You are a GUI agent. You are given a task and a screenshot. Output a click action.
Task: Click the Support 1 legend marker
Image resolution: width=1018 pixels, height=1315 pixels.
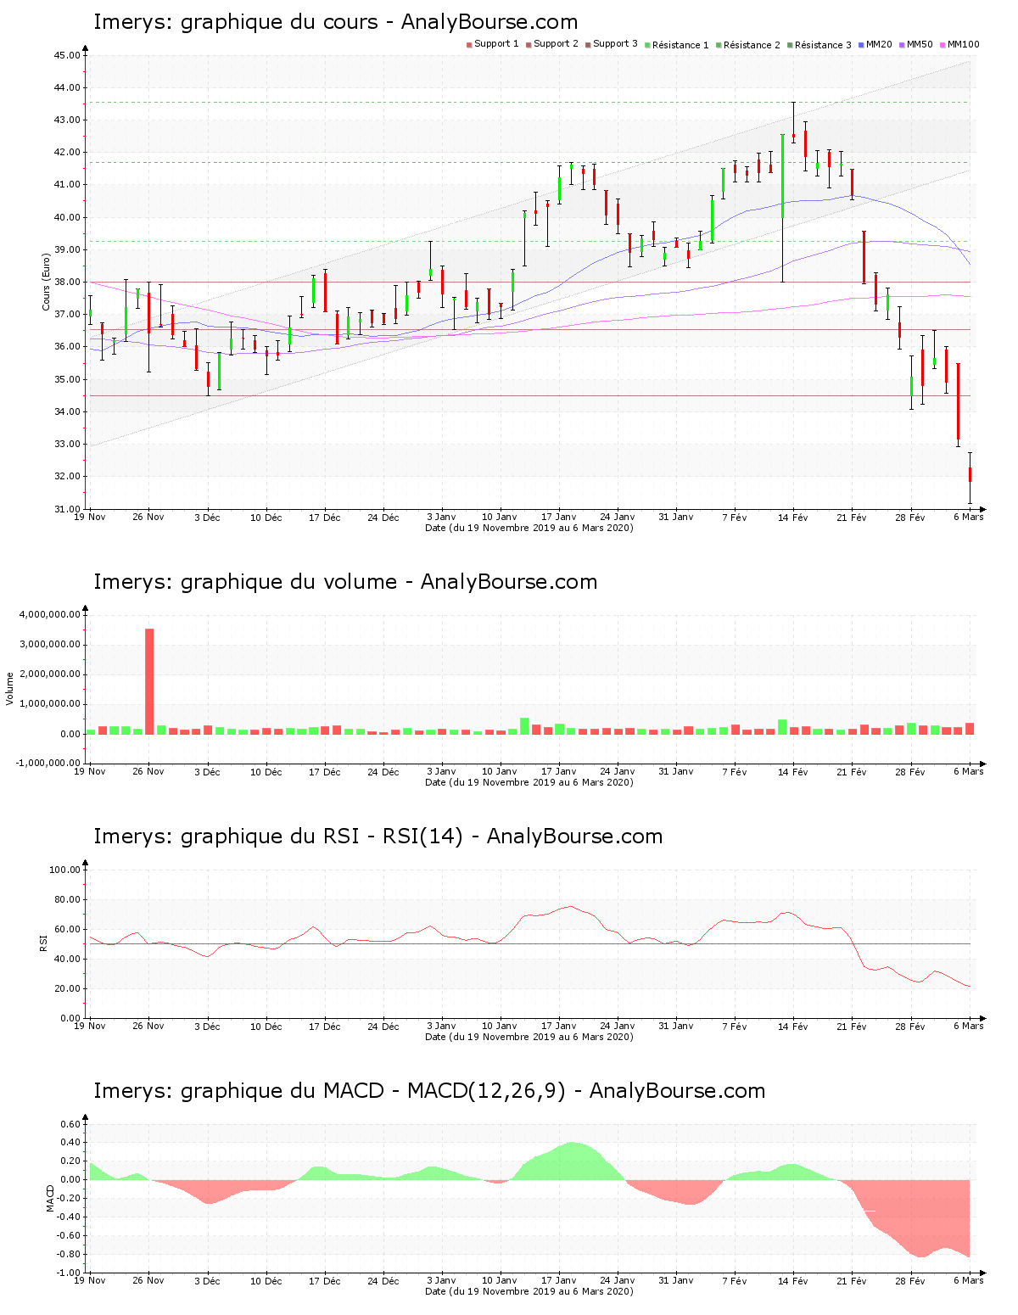[x=469, y=45]
